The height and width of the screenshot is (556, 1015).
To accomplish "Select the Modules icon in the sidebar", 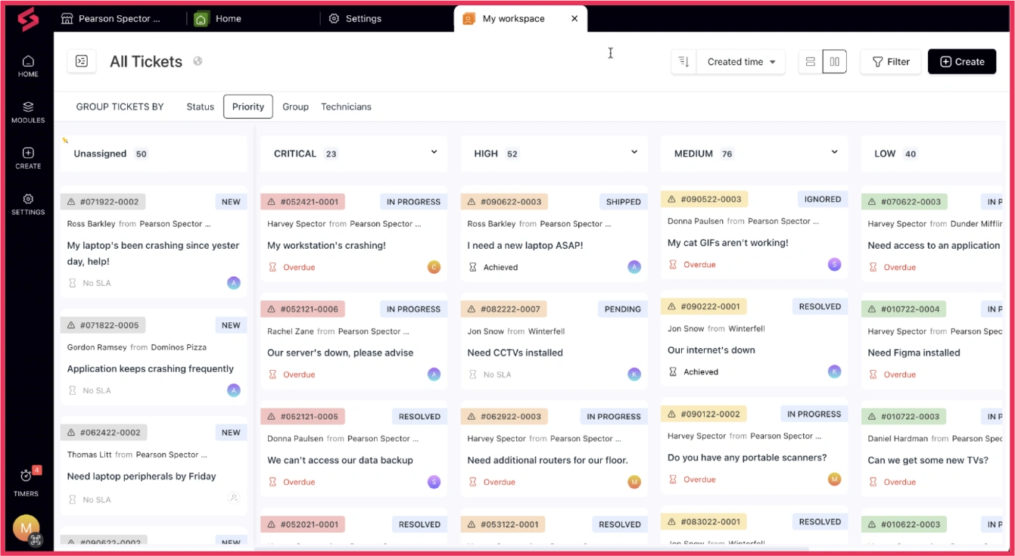I will point(27,111).
